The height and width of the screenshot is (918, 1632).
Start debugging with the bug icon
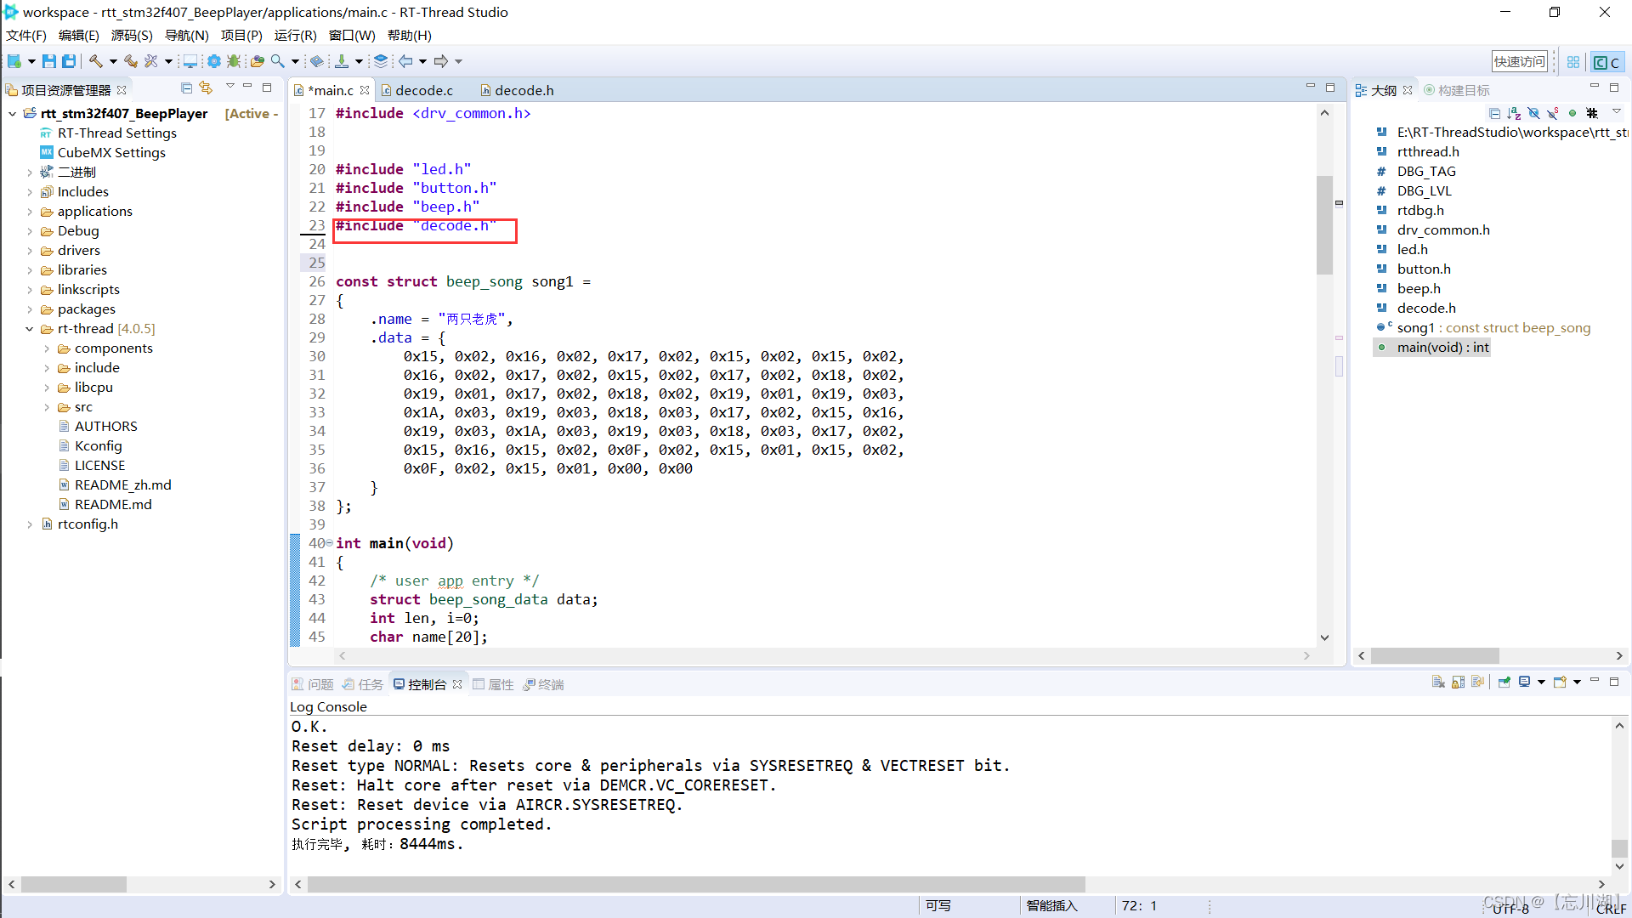click(x=234, y=60)
